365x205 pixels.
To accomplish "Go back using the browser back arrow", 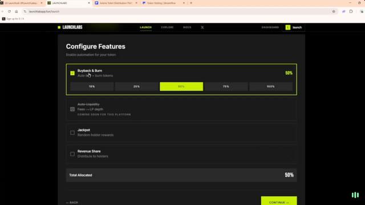I will pyautogui.click(x=2, y=11).
